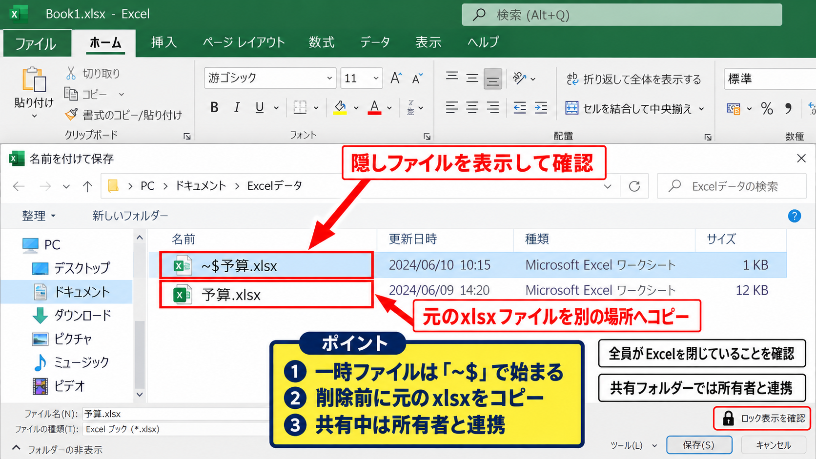The height and width of the screenshot is (459, 816).
Task: Click the borders icon
Action: pos(300,107)
